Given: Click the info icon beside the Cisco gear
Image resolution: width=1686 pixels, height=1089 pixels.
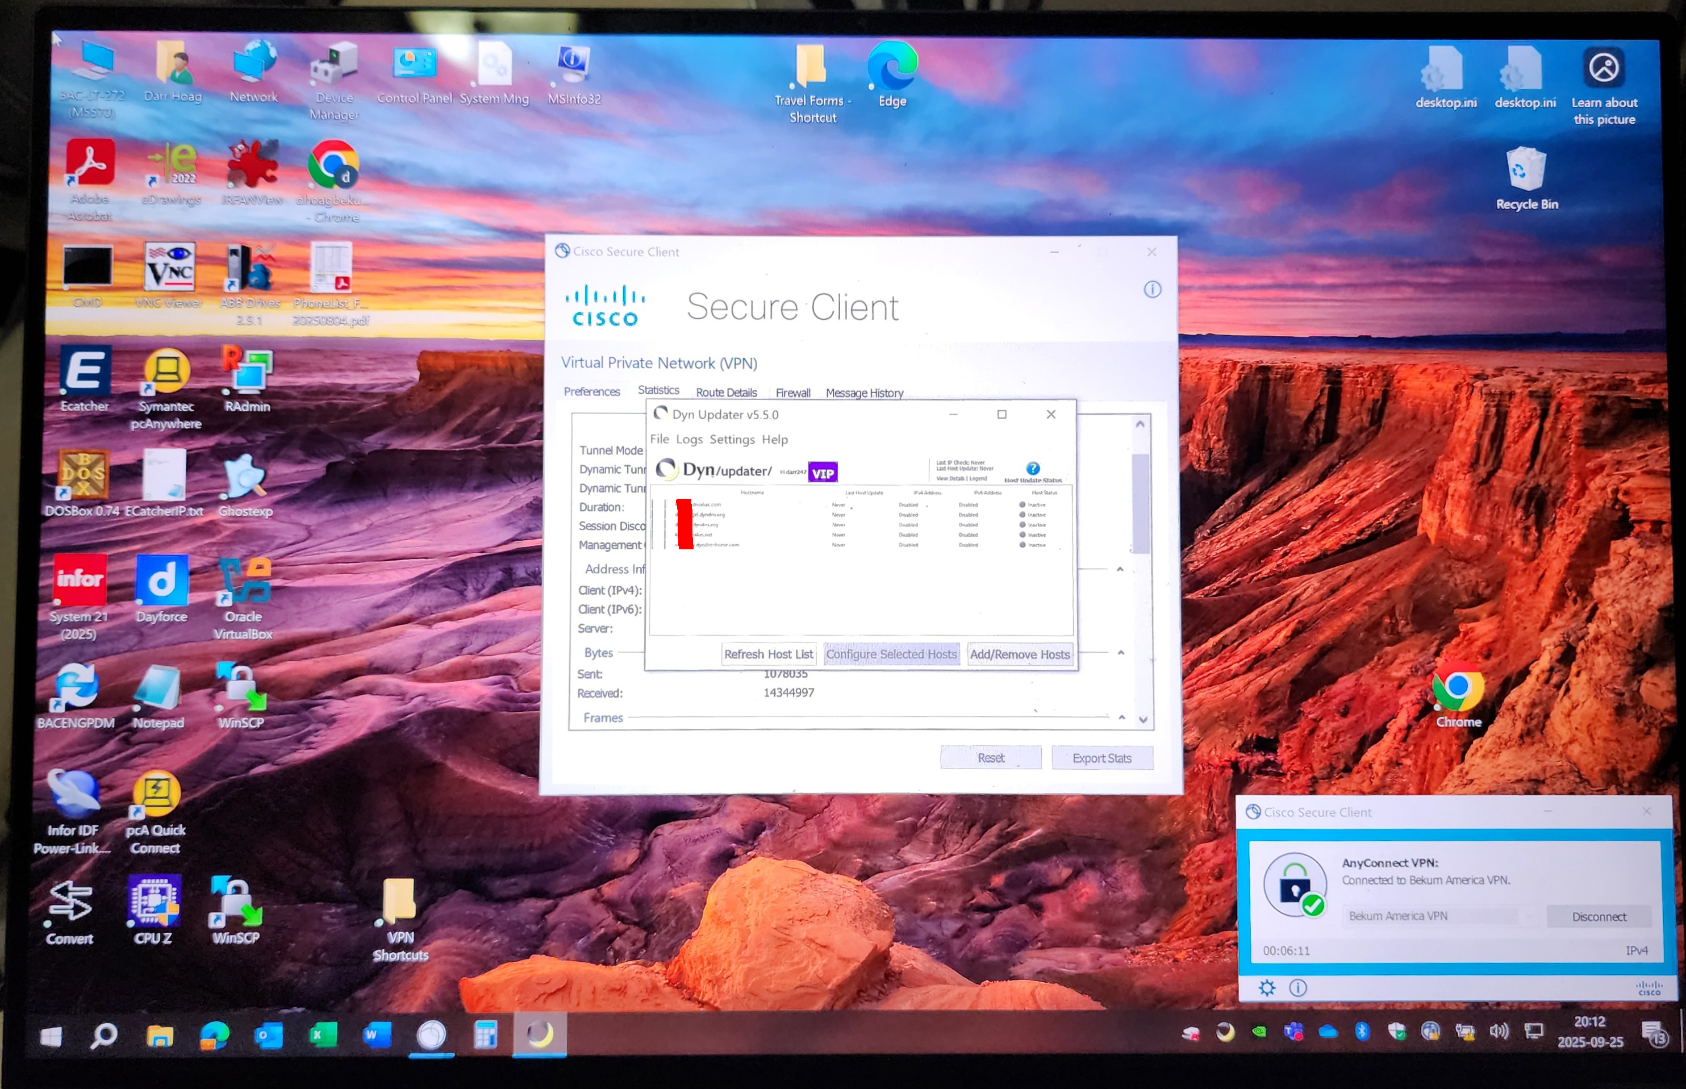Looking at the screenshot, I should [x=1298, y=988].
